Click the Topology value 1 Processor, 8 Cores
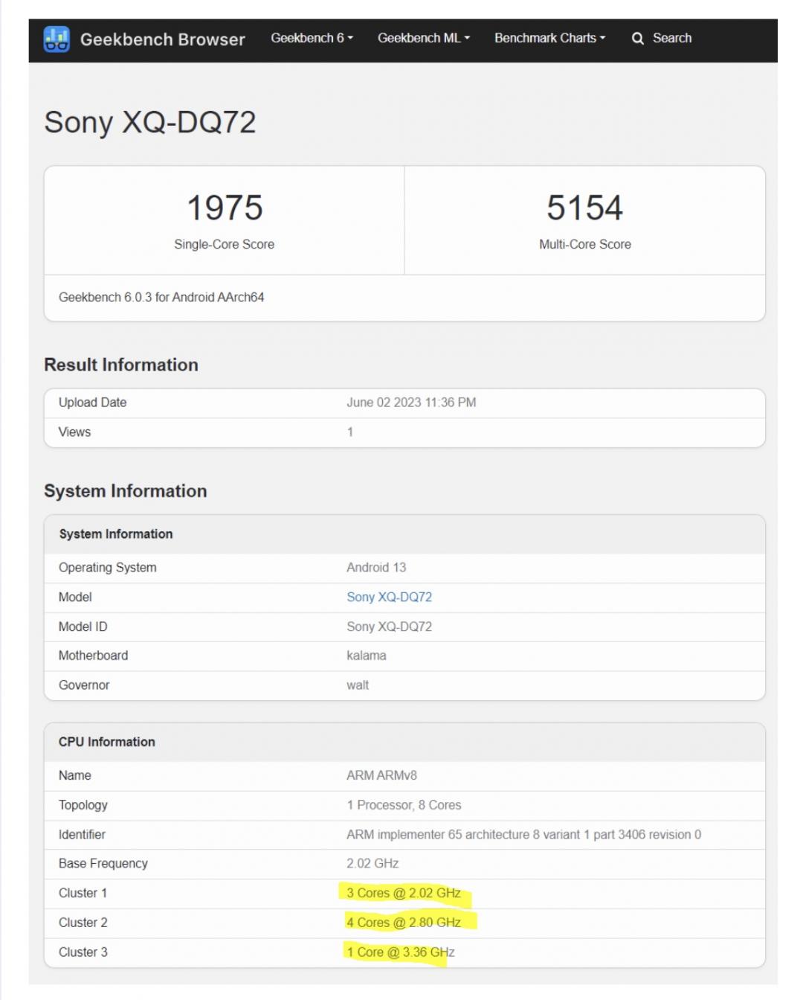Image resolution: width=803 pixels, height=1000 pixels. 404,805
